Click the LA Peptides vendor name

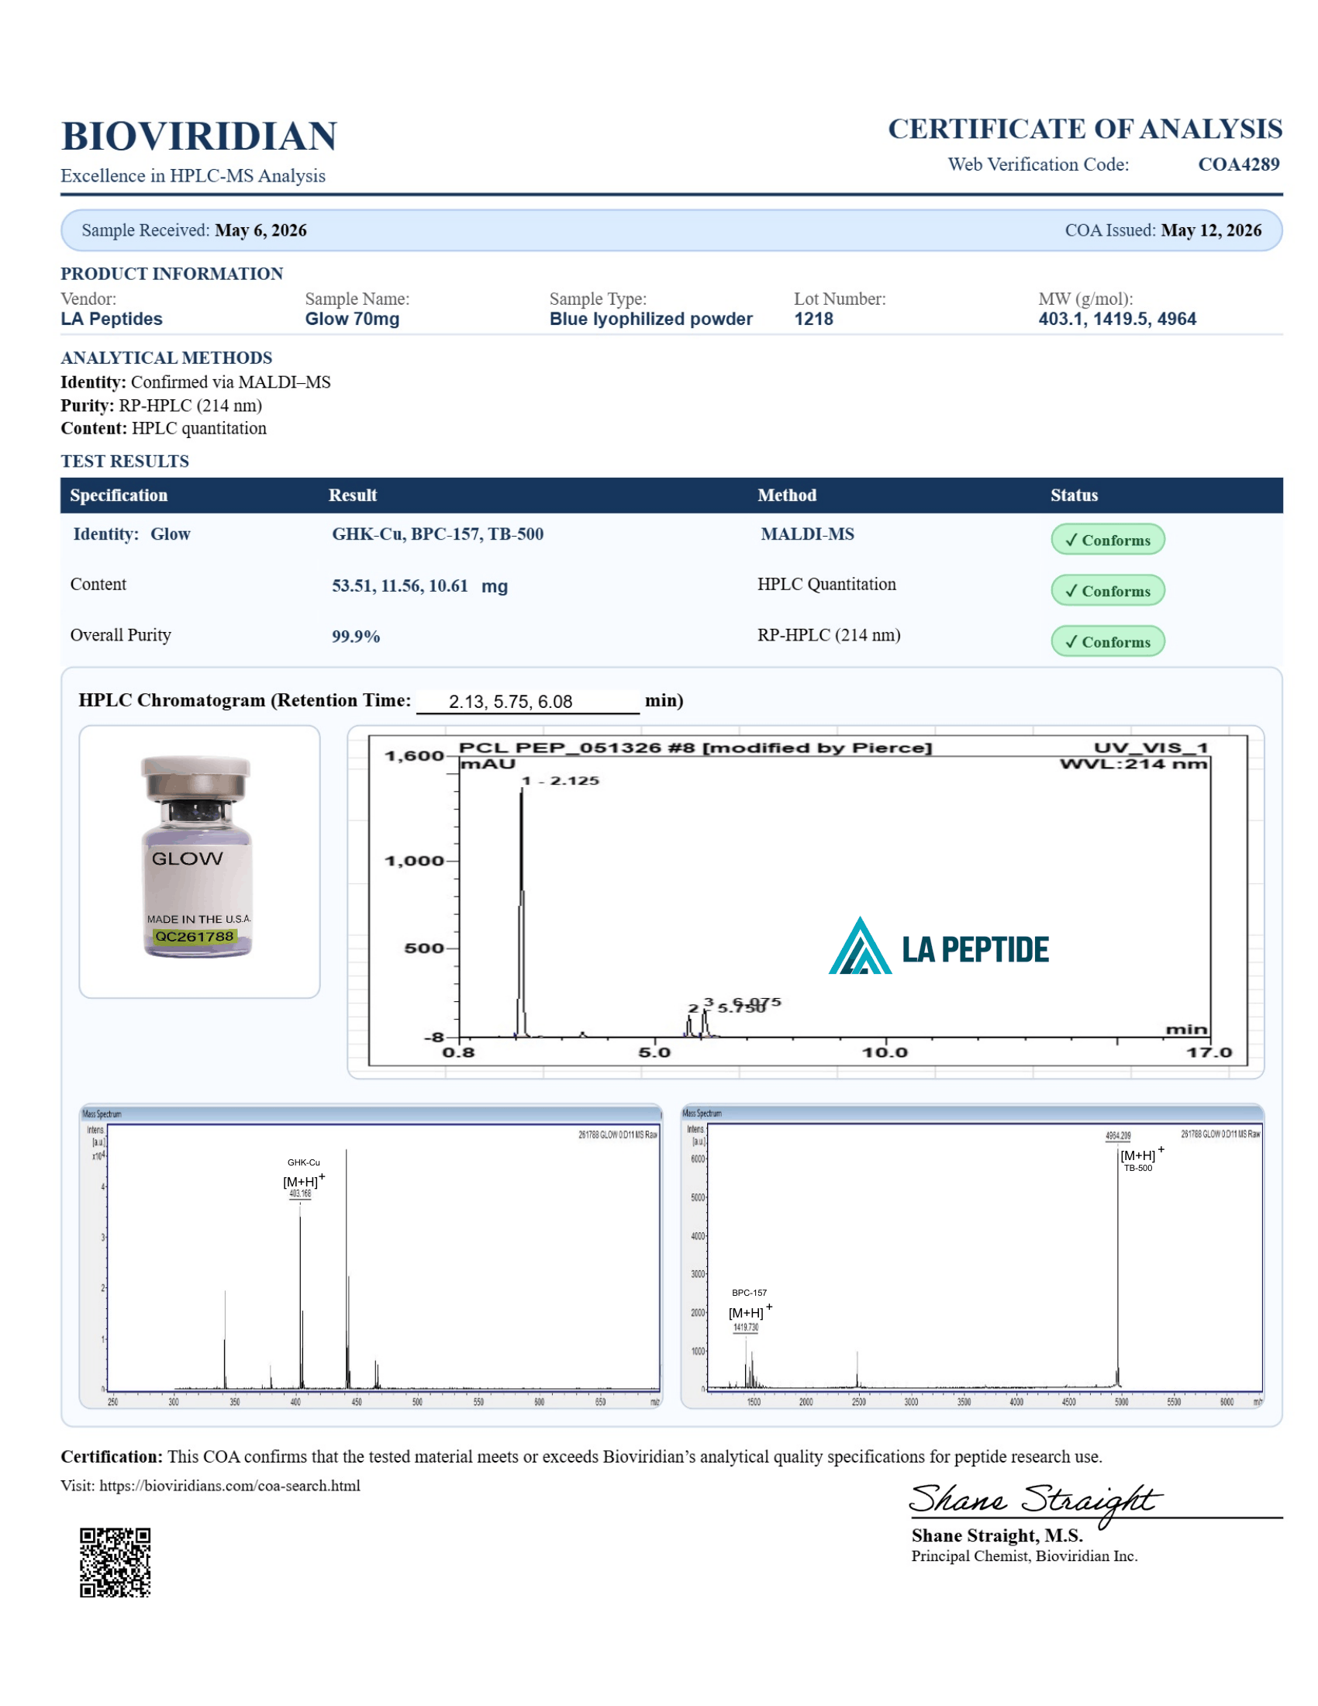tap(112, 319)
